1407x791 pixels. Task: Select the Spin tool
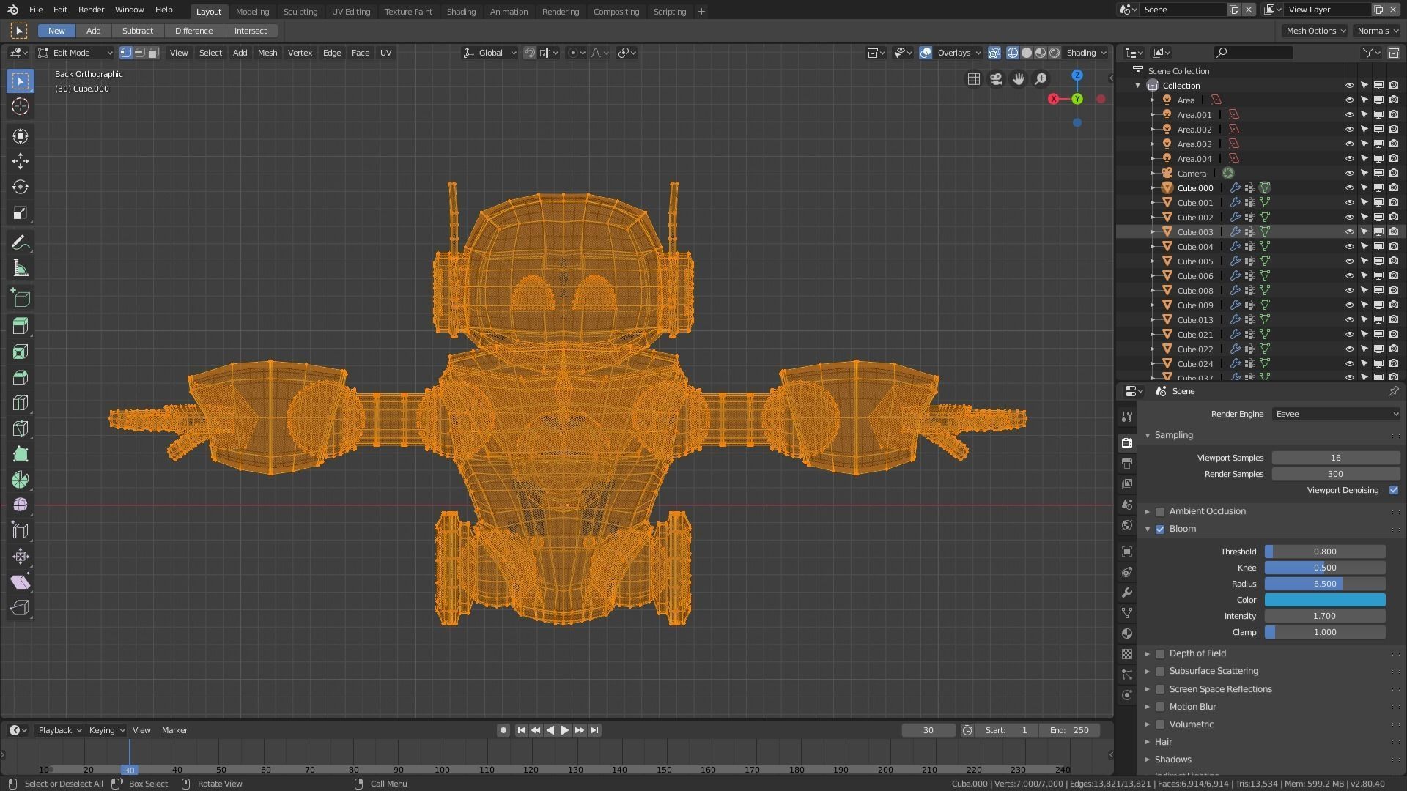(x=21, y=480)
